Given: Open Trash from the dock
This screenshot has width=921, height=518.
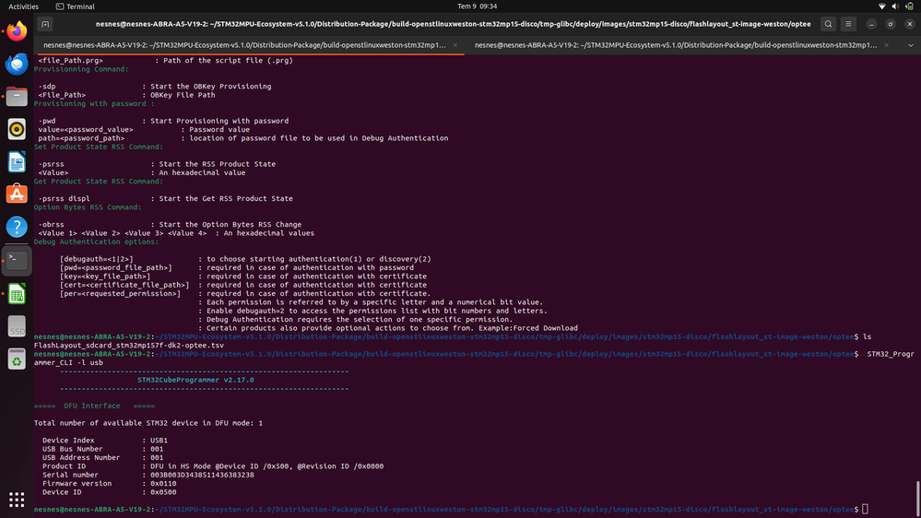Looking at the screenshot, I should pyautogui.click(x=17, y=359).
